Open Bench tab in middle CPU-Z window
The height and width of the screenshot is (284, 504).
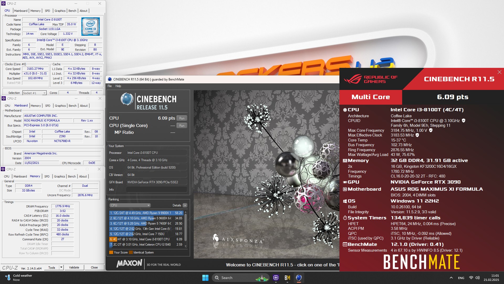(72, 106)
